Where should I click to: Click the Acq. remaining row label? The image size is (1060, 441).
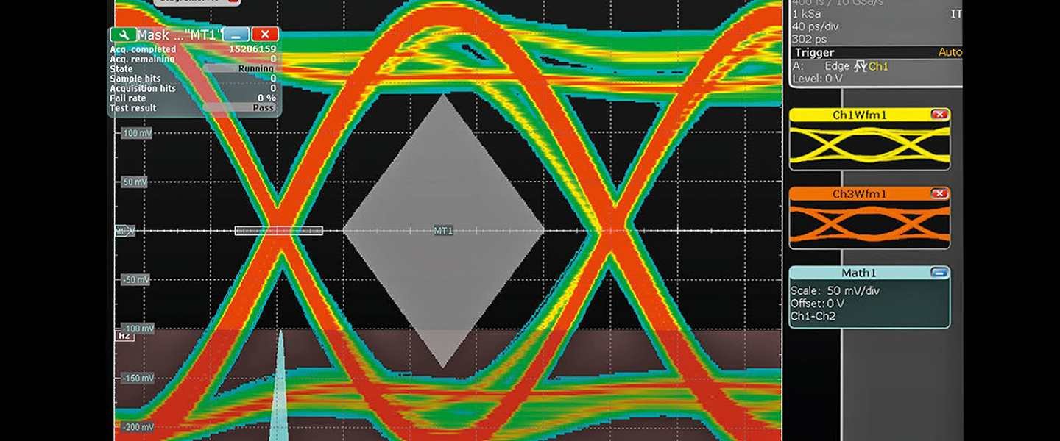142,59
